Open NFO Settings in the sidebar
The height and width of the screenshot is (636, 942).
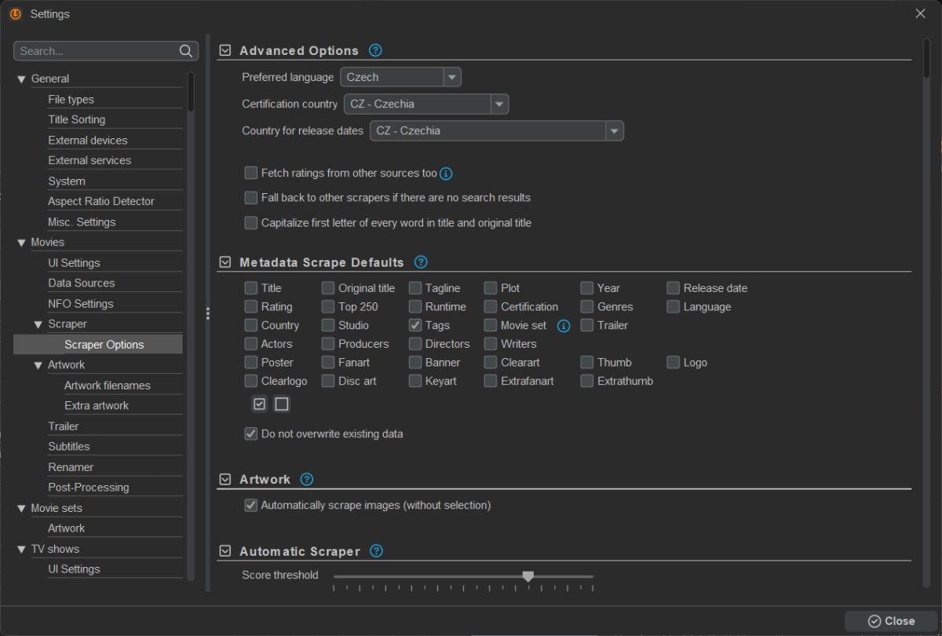point(81,304)
